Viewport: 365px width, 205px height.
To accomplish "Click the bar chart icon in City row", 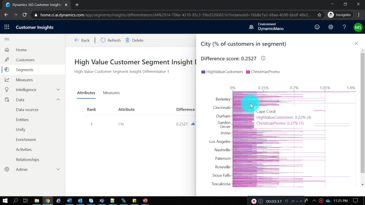I will pos(193,124).
